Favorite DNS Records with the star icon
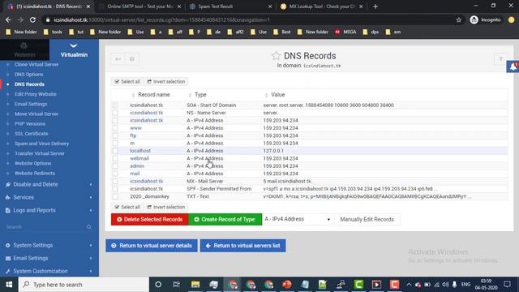Viewport: 519px width, 292px height. click(x=276, y=56)
